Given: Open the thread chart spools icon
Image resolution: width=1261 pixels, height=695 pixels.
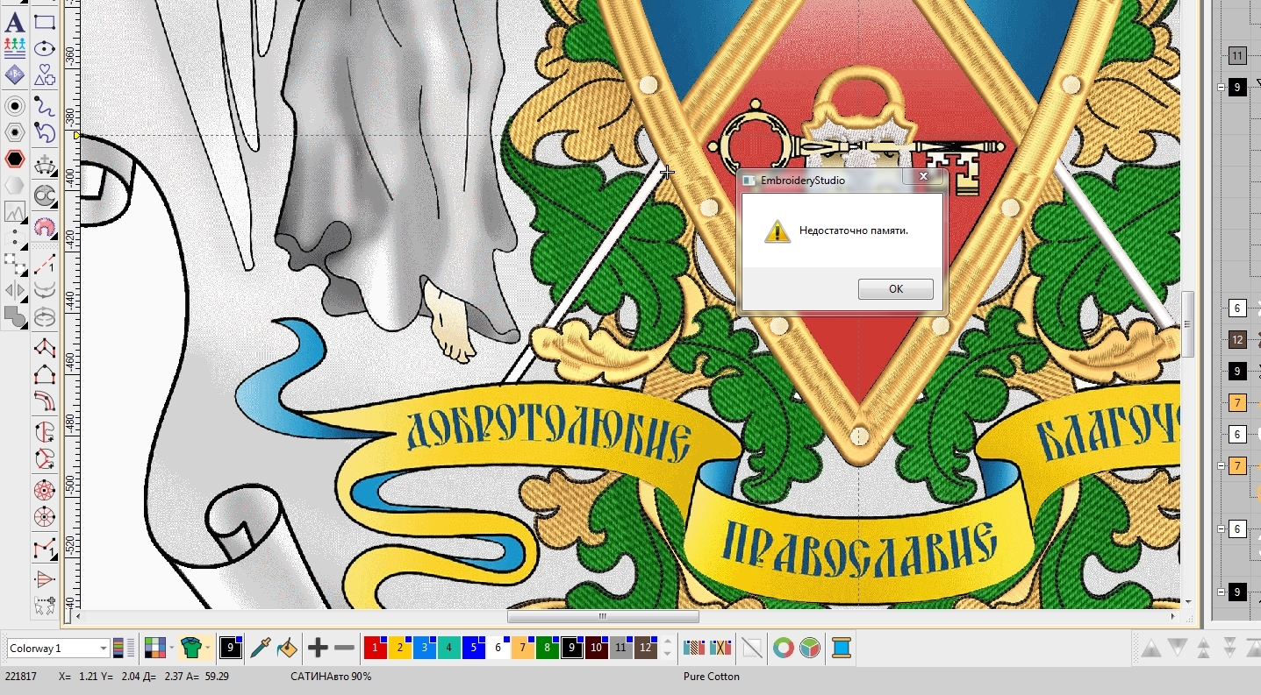Looking at the screenshot, I should [x=694, y=649].
